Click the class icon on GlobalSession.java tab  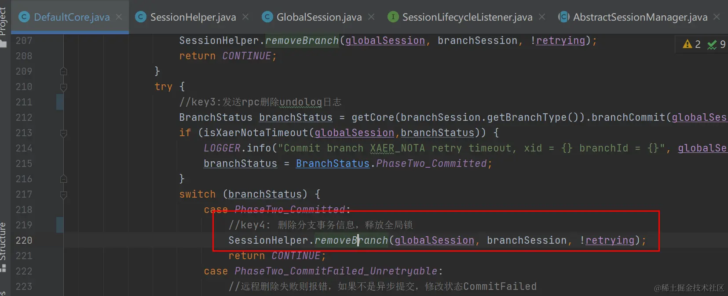click(x=267, y=17)
